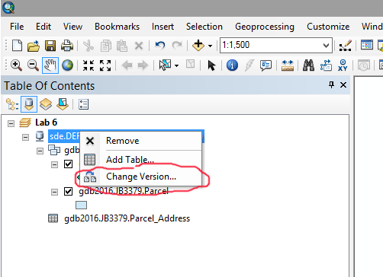Choose Change Version from context menu
The height and width of the screenshot is (277, 383).
click(x=141, y=177)
